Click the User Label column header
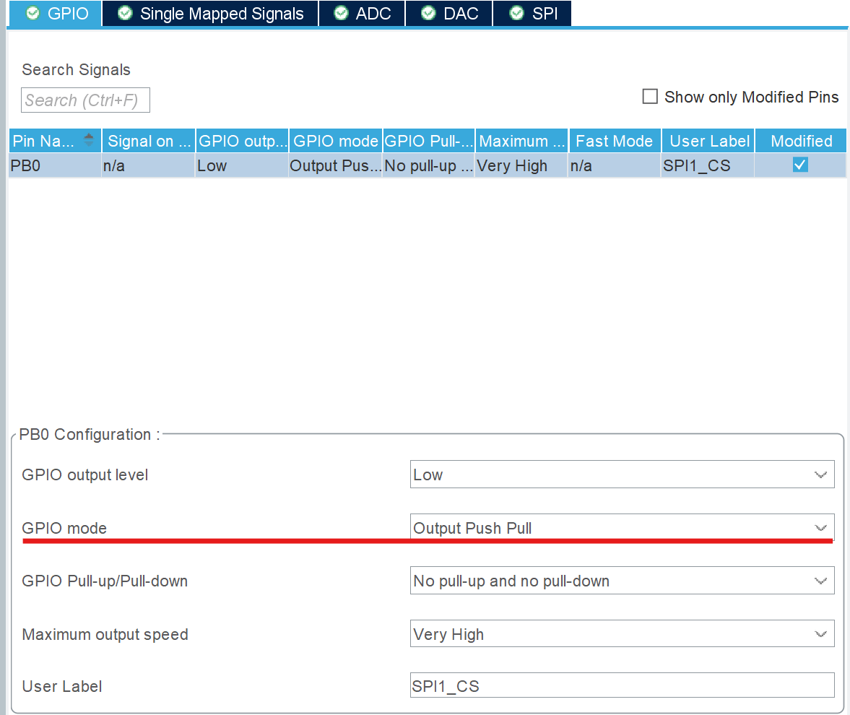850x715 pixels. tap(708, 141)
